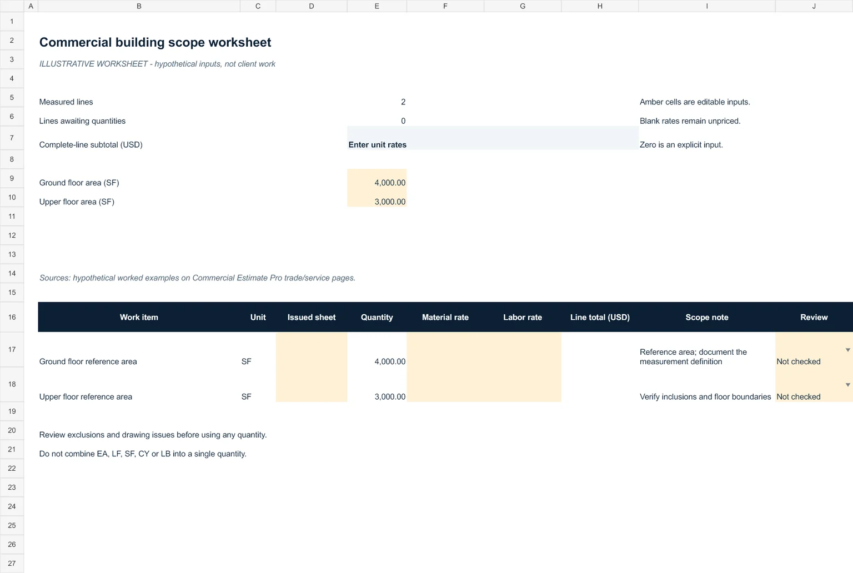This screenshot has height=573, width=853.
Task: Click the "Material rate" table header
Action: (445, 318)
